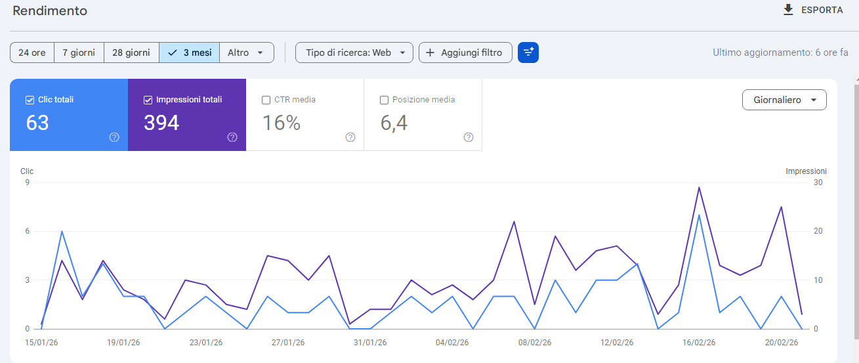The width and height of the screenshot is (859, 363).
Task: Enable the CTR media checkbox
Action: pos(266,100)
